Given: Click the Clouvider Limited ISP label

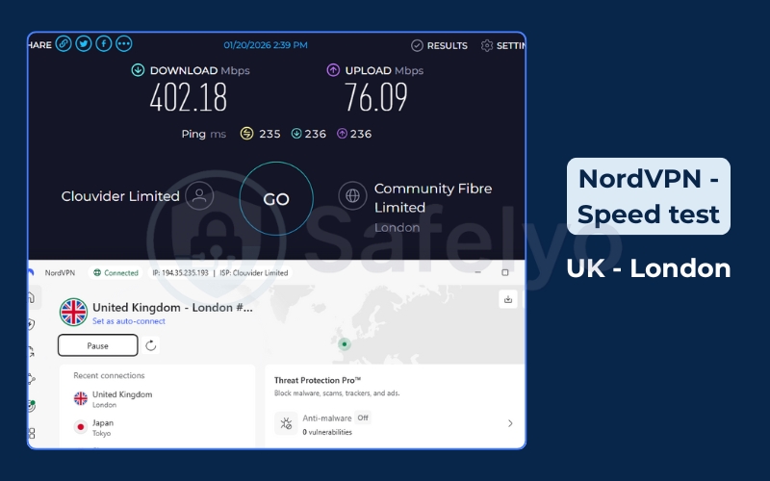Looking at the screenshot, I should coord(120,196).
